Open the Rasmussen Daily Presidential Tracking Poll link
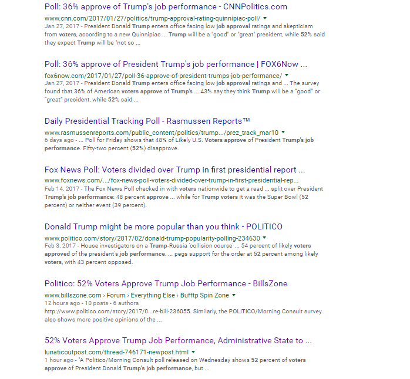 point(147,121)
